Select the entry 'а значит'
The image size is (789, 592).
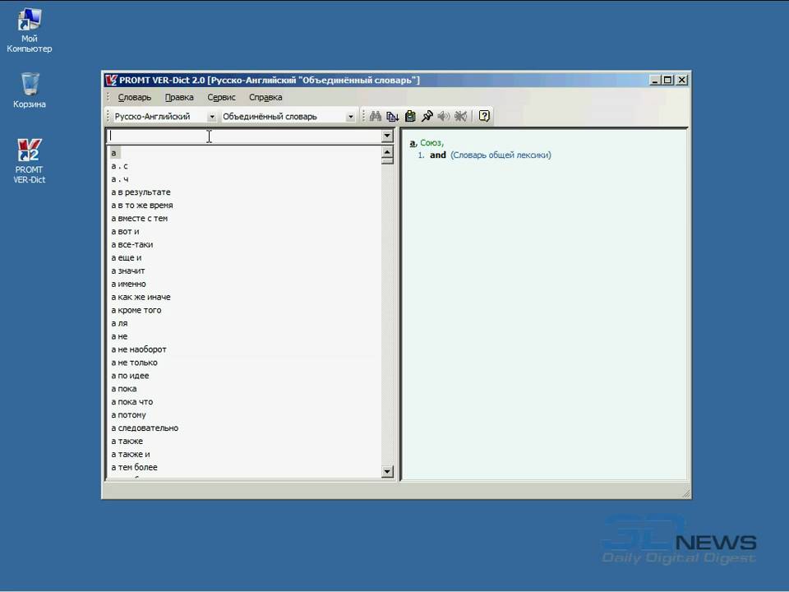click(128, 271)
